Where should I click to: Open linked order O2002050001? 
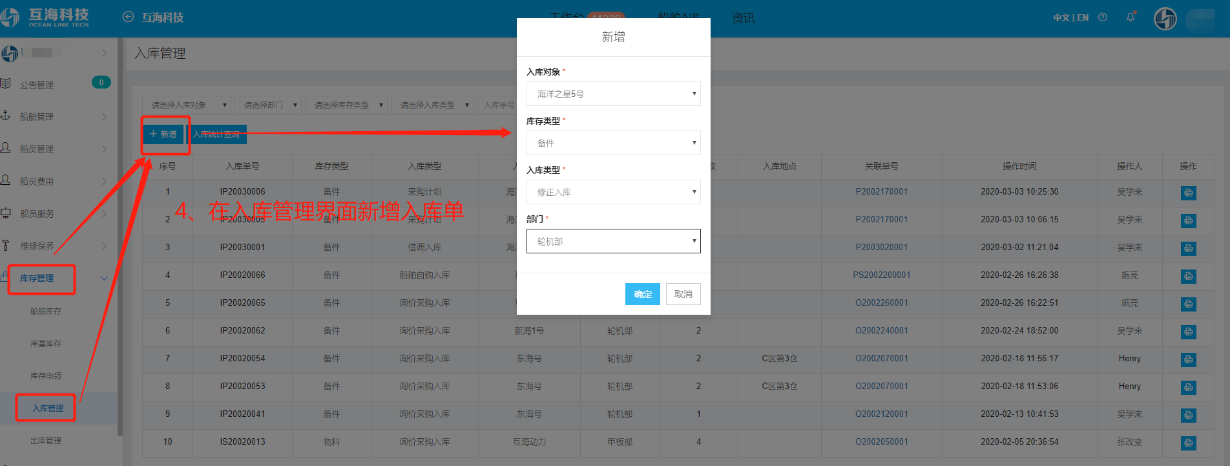point(882,441)
